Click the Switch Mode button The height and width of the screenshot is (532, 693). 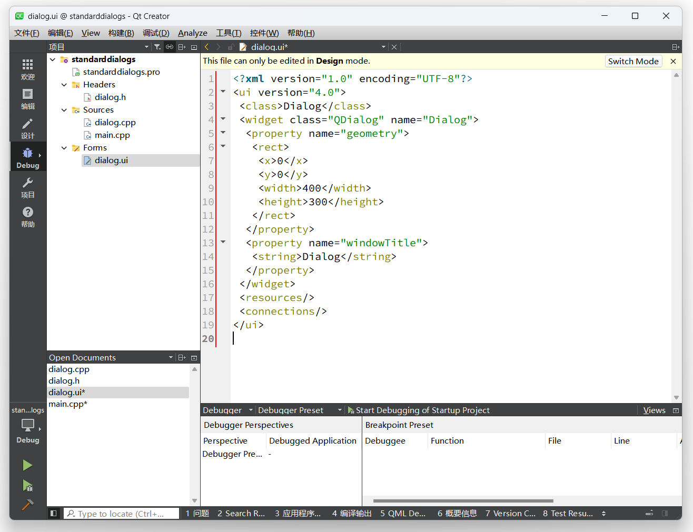pyautogui.click(x=633, y=61)
